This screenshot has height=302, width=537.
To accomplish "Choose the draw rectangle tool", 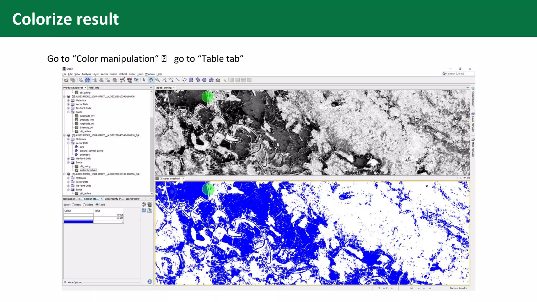I will point(191,80).
